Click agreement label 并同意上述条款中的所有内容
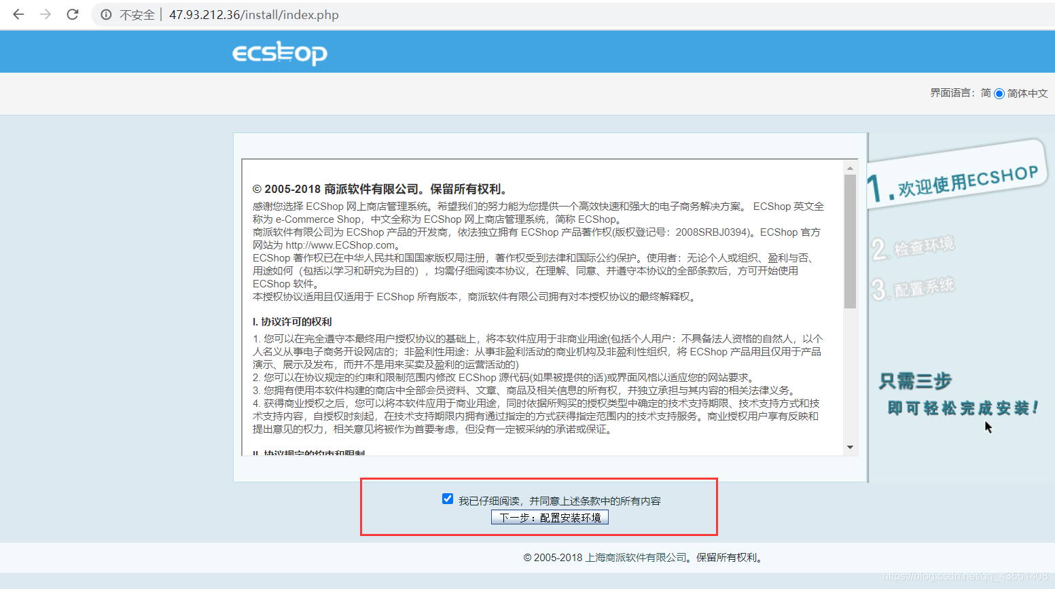Viewport: 1055px width, 589px height. tap(595, 501)
